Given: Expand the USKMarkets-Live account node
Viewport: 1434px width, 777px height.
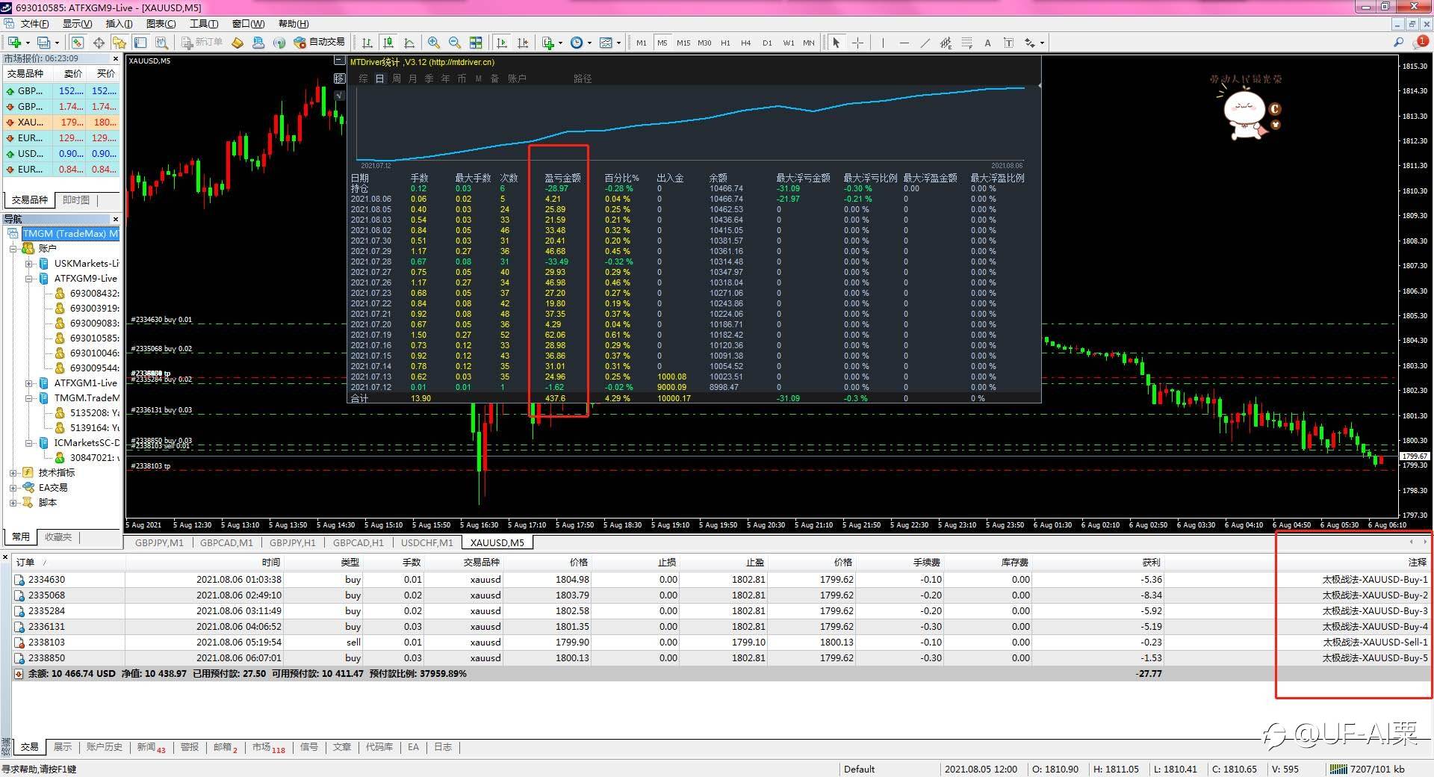Looking at the screenshot, I should point(28,264).
